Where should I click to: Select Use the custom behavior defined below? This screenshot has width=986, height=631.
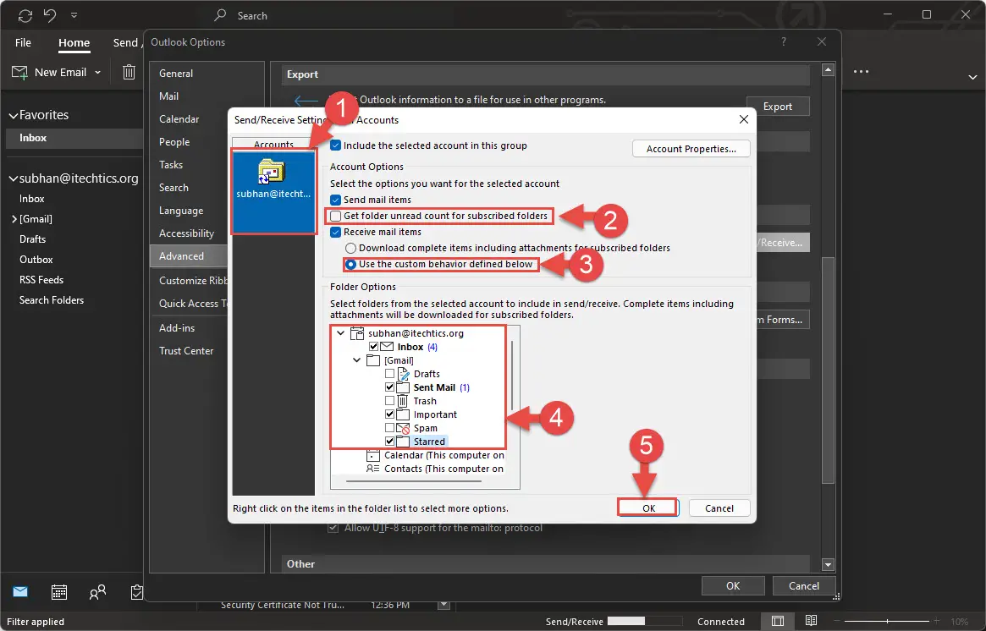pyautogui.click(x=351, y=265)
